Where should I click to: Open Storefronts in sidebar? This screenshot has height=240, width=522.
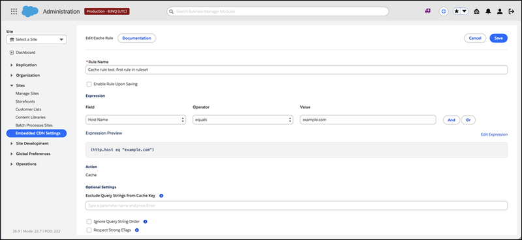(25, 101)
